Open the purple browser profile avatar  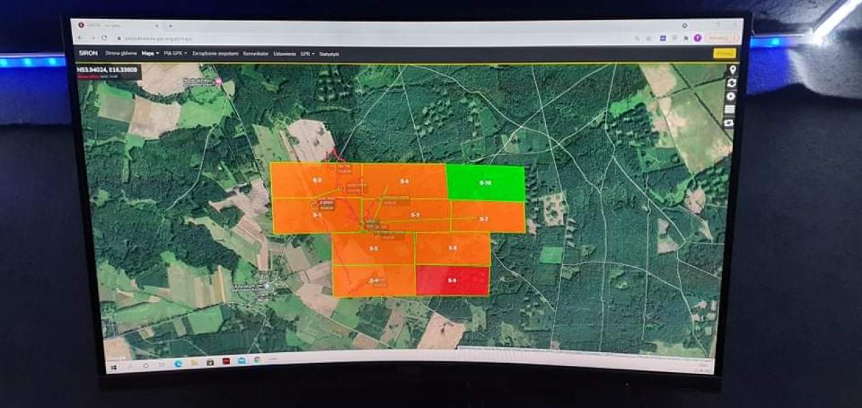point(697,38)
